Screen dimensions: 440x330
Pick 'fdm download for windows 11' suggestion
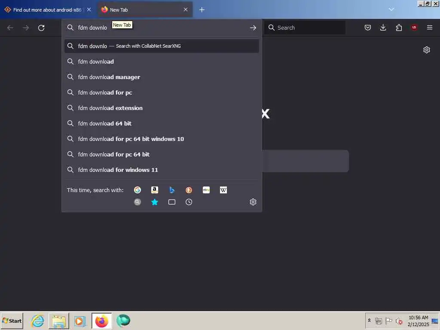pyautogui.click(x=162, y=170)
